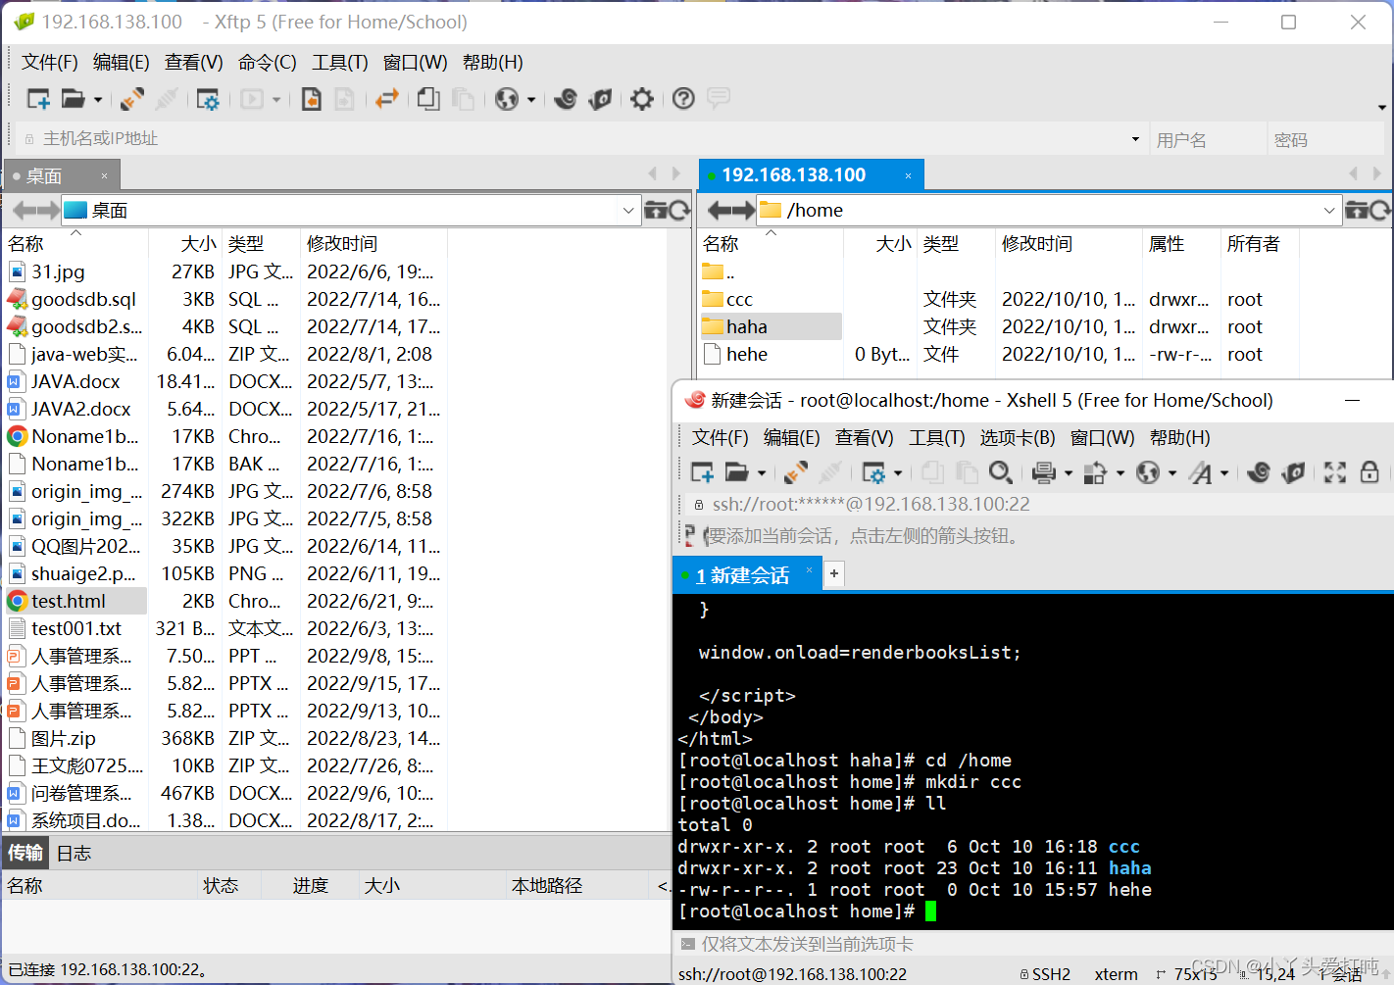Click the download page icon in Xftp toolbar
This screenshot has width=1394, height=985.
tap(311, 99)
